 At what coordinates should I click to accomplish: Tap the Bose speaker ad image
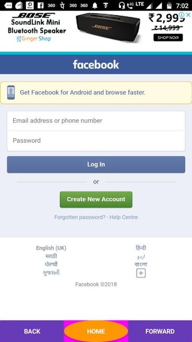(108, 27)
